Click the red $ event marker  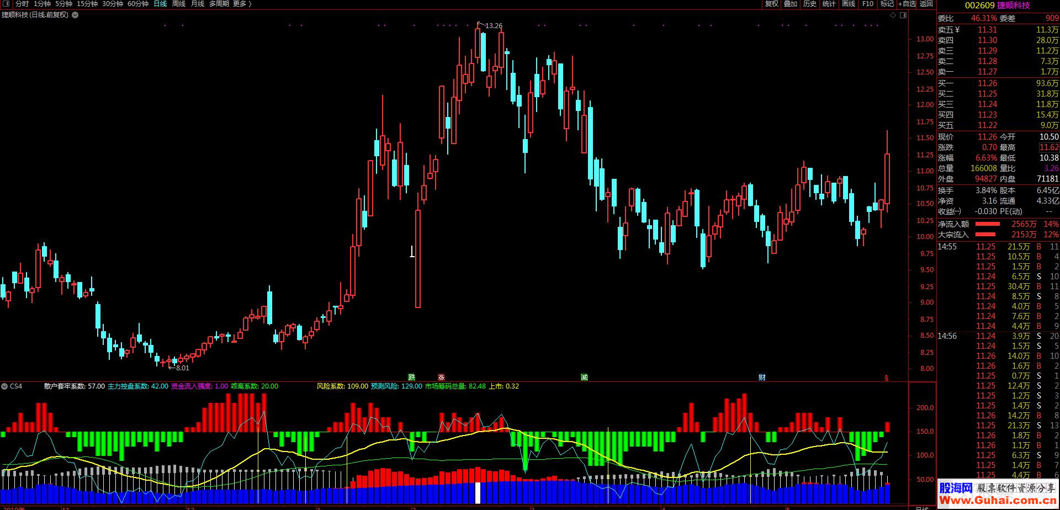[887, 378]
